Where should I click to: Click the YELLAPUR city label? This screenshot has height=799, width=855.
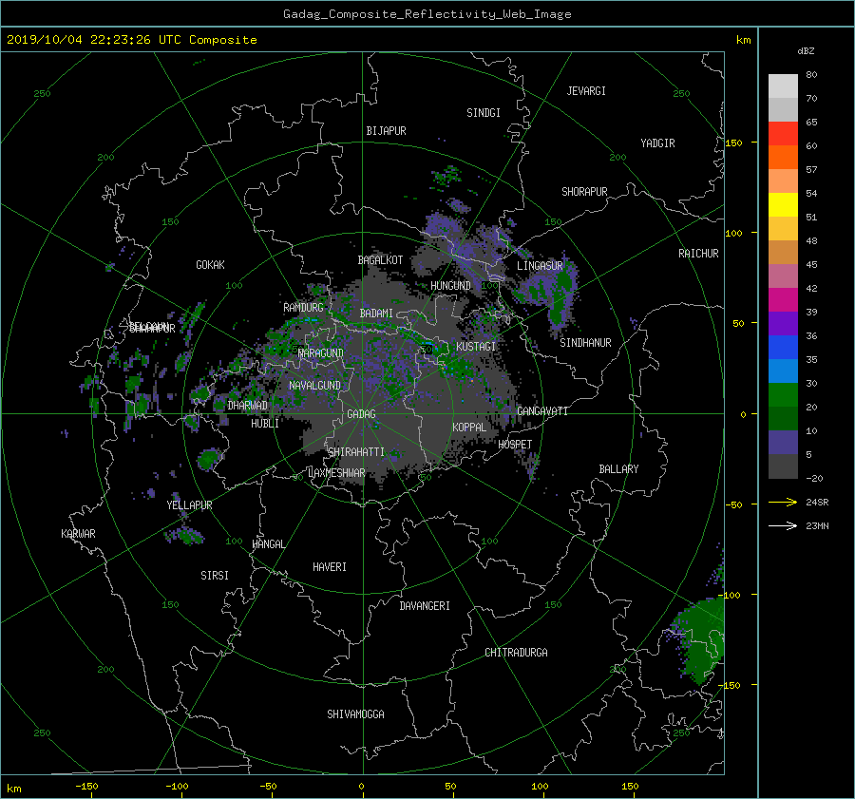coord(189,505)
